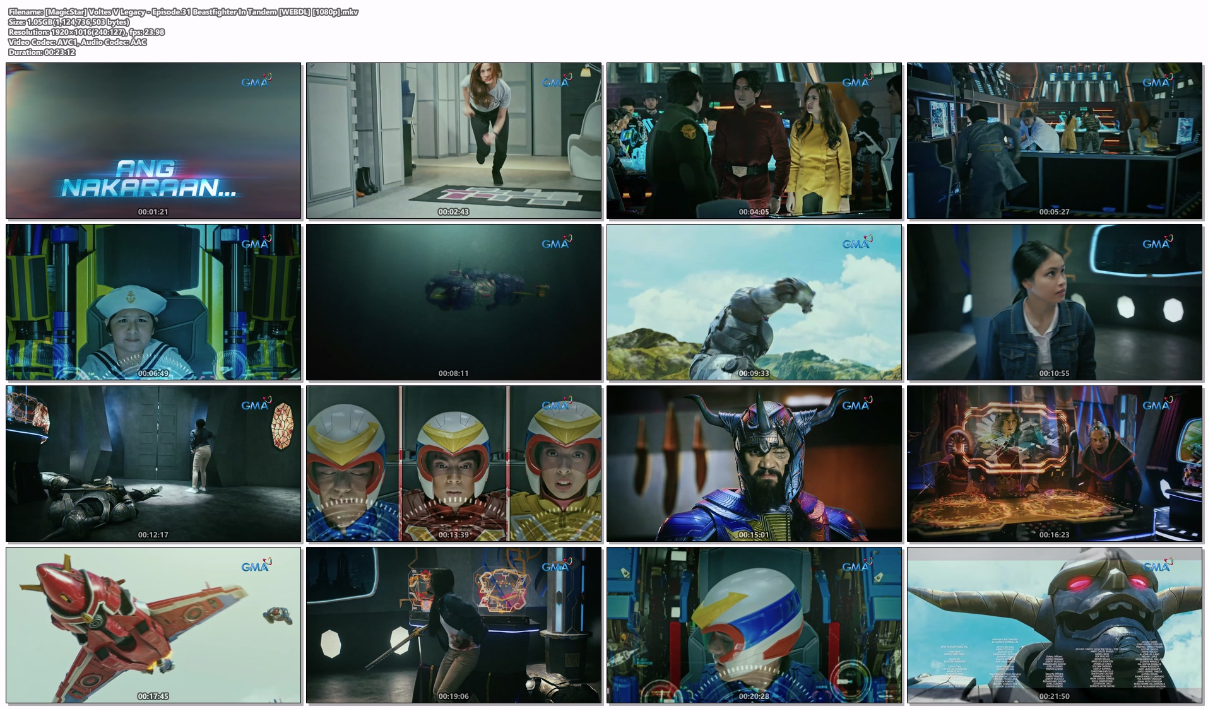Click the 00:19:06 timestamp label
This screenshot has height=709, width=1208.
(x=454, y=696)
